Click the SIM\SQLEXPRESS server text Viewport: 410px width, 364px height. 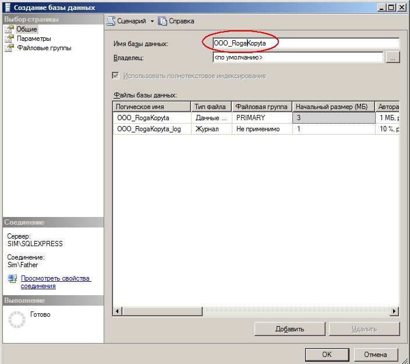[35, 244]
